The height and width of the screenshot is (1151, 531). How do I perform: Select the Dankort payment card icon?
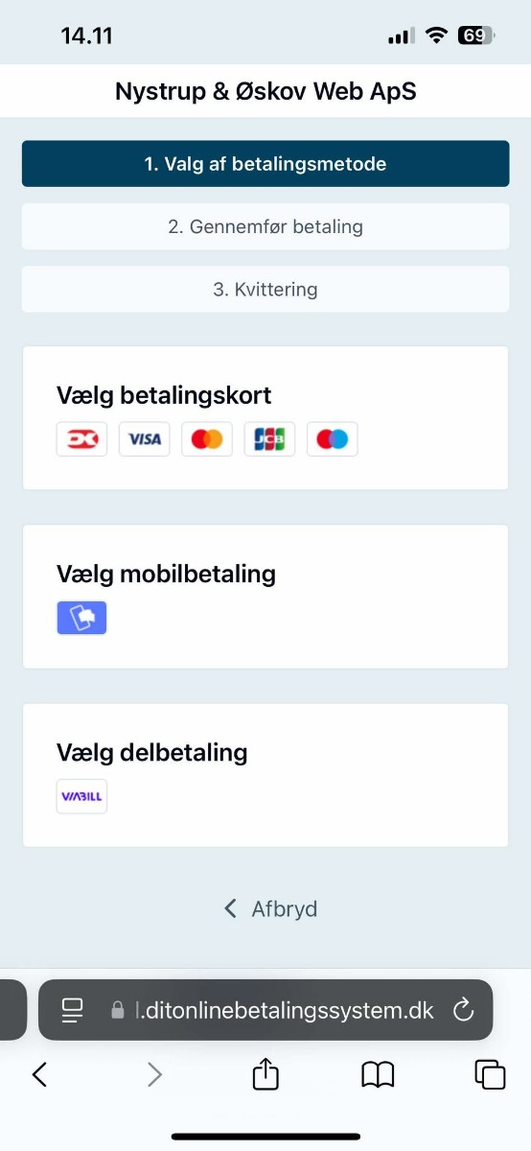click(x=81, y=438)
